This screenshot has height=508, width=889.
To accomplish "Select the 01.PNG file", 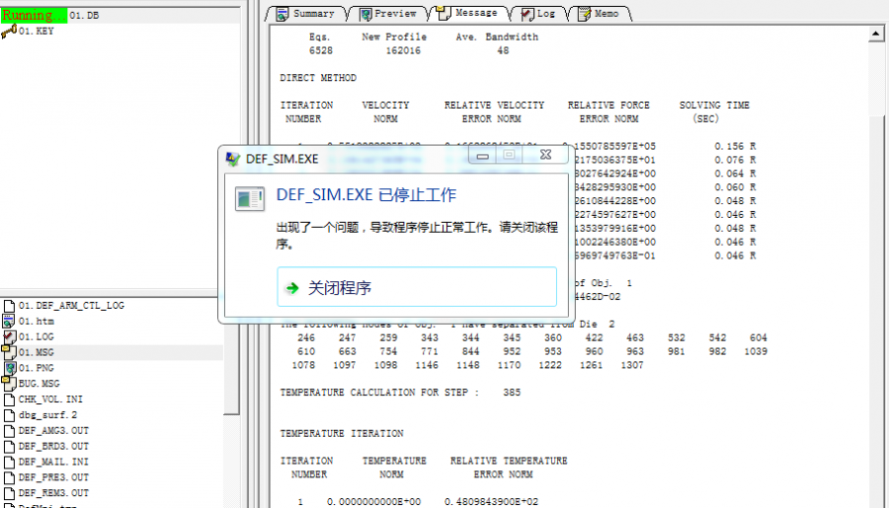I will (37, 368).
